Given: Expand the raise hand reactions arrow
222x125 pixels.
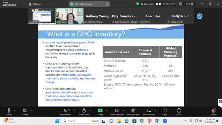Looking at the screenshot, I should click(90, 110).
